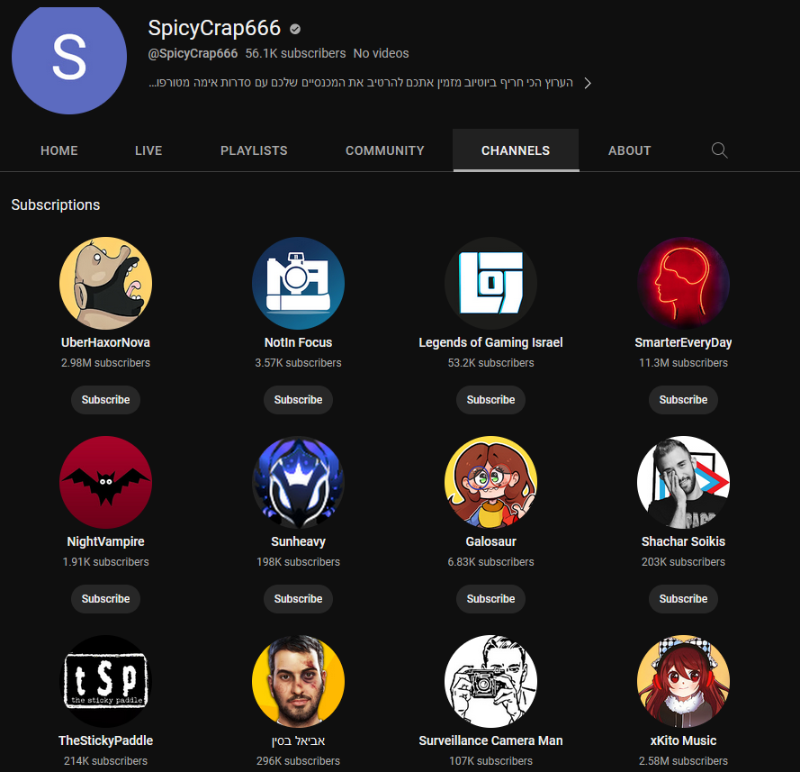
Task: Open xKito Music anime avatar
Action: [x=683, y=681]
